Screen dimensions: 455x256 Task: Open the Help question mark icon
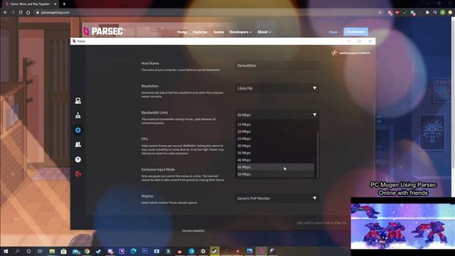tap(77, 159)
